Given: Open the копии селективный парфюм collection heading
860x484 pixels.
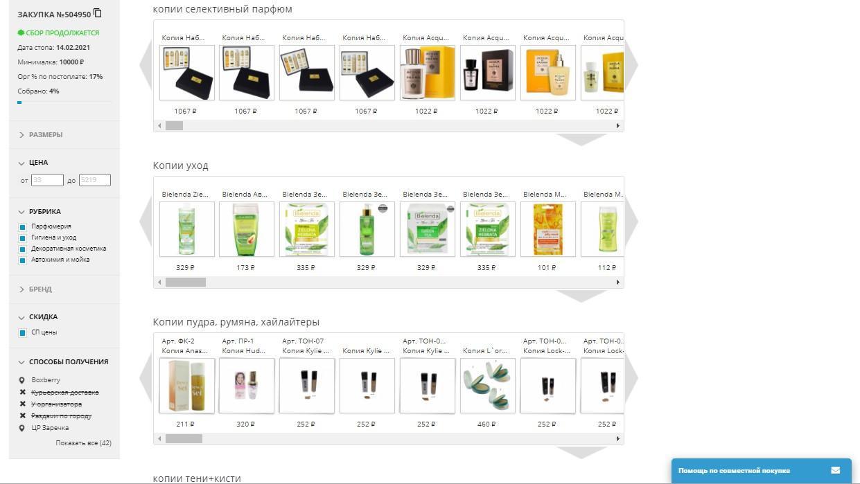Looking at the screenshot, I should (x=222, y=10).
